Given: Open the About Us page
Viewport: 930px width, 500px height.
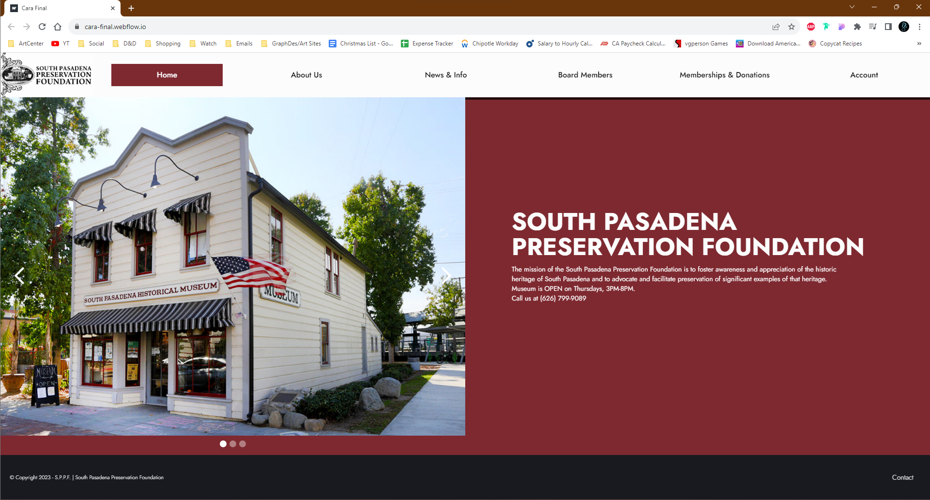Looking at the screenshot, I should [306, 75].
